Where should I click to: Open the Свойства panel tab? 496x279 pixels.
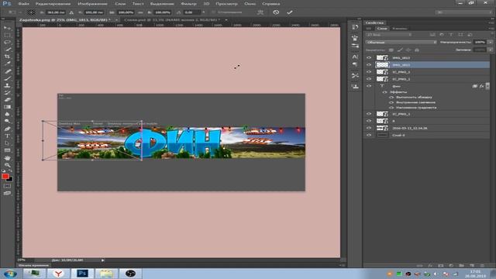(374, 22)
